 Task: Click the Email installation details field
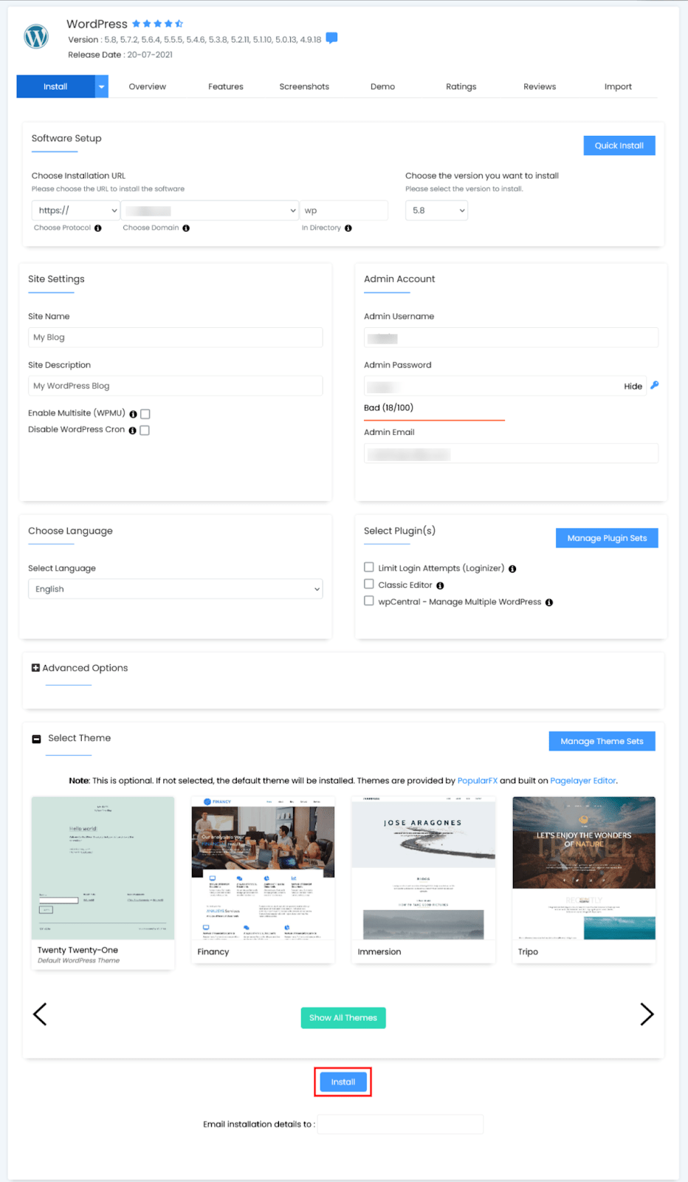point(400,1124)
